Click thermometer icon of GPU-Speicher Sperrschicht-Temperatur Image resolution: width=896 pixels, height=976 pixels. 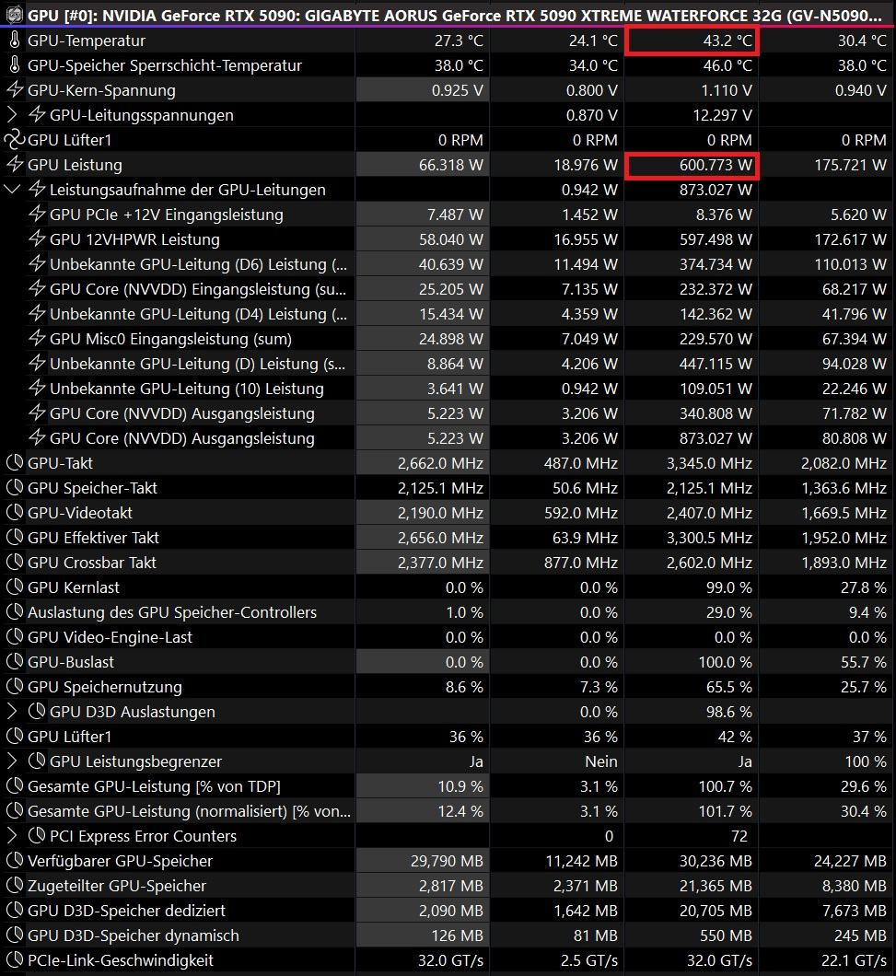(15, 65)
